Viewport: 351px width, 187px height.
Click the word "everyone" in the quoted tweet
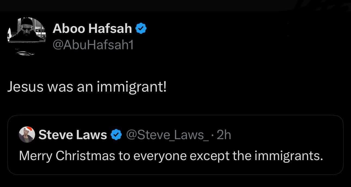[156, 155]
